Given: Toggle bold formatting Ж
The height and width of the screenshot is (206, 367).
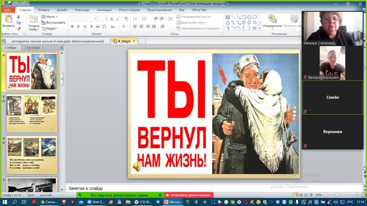Looking at the screenshot, I should [x=72, y=27].
